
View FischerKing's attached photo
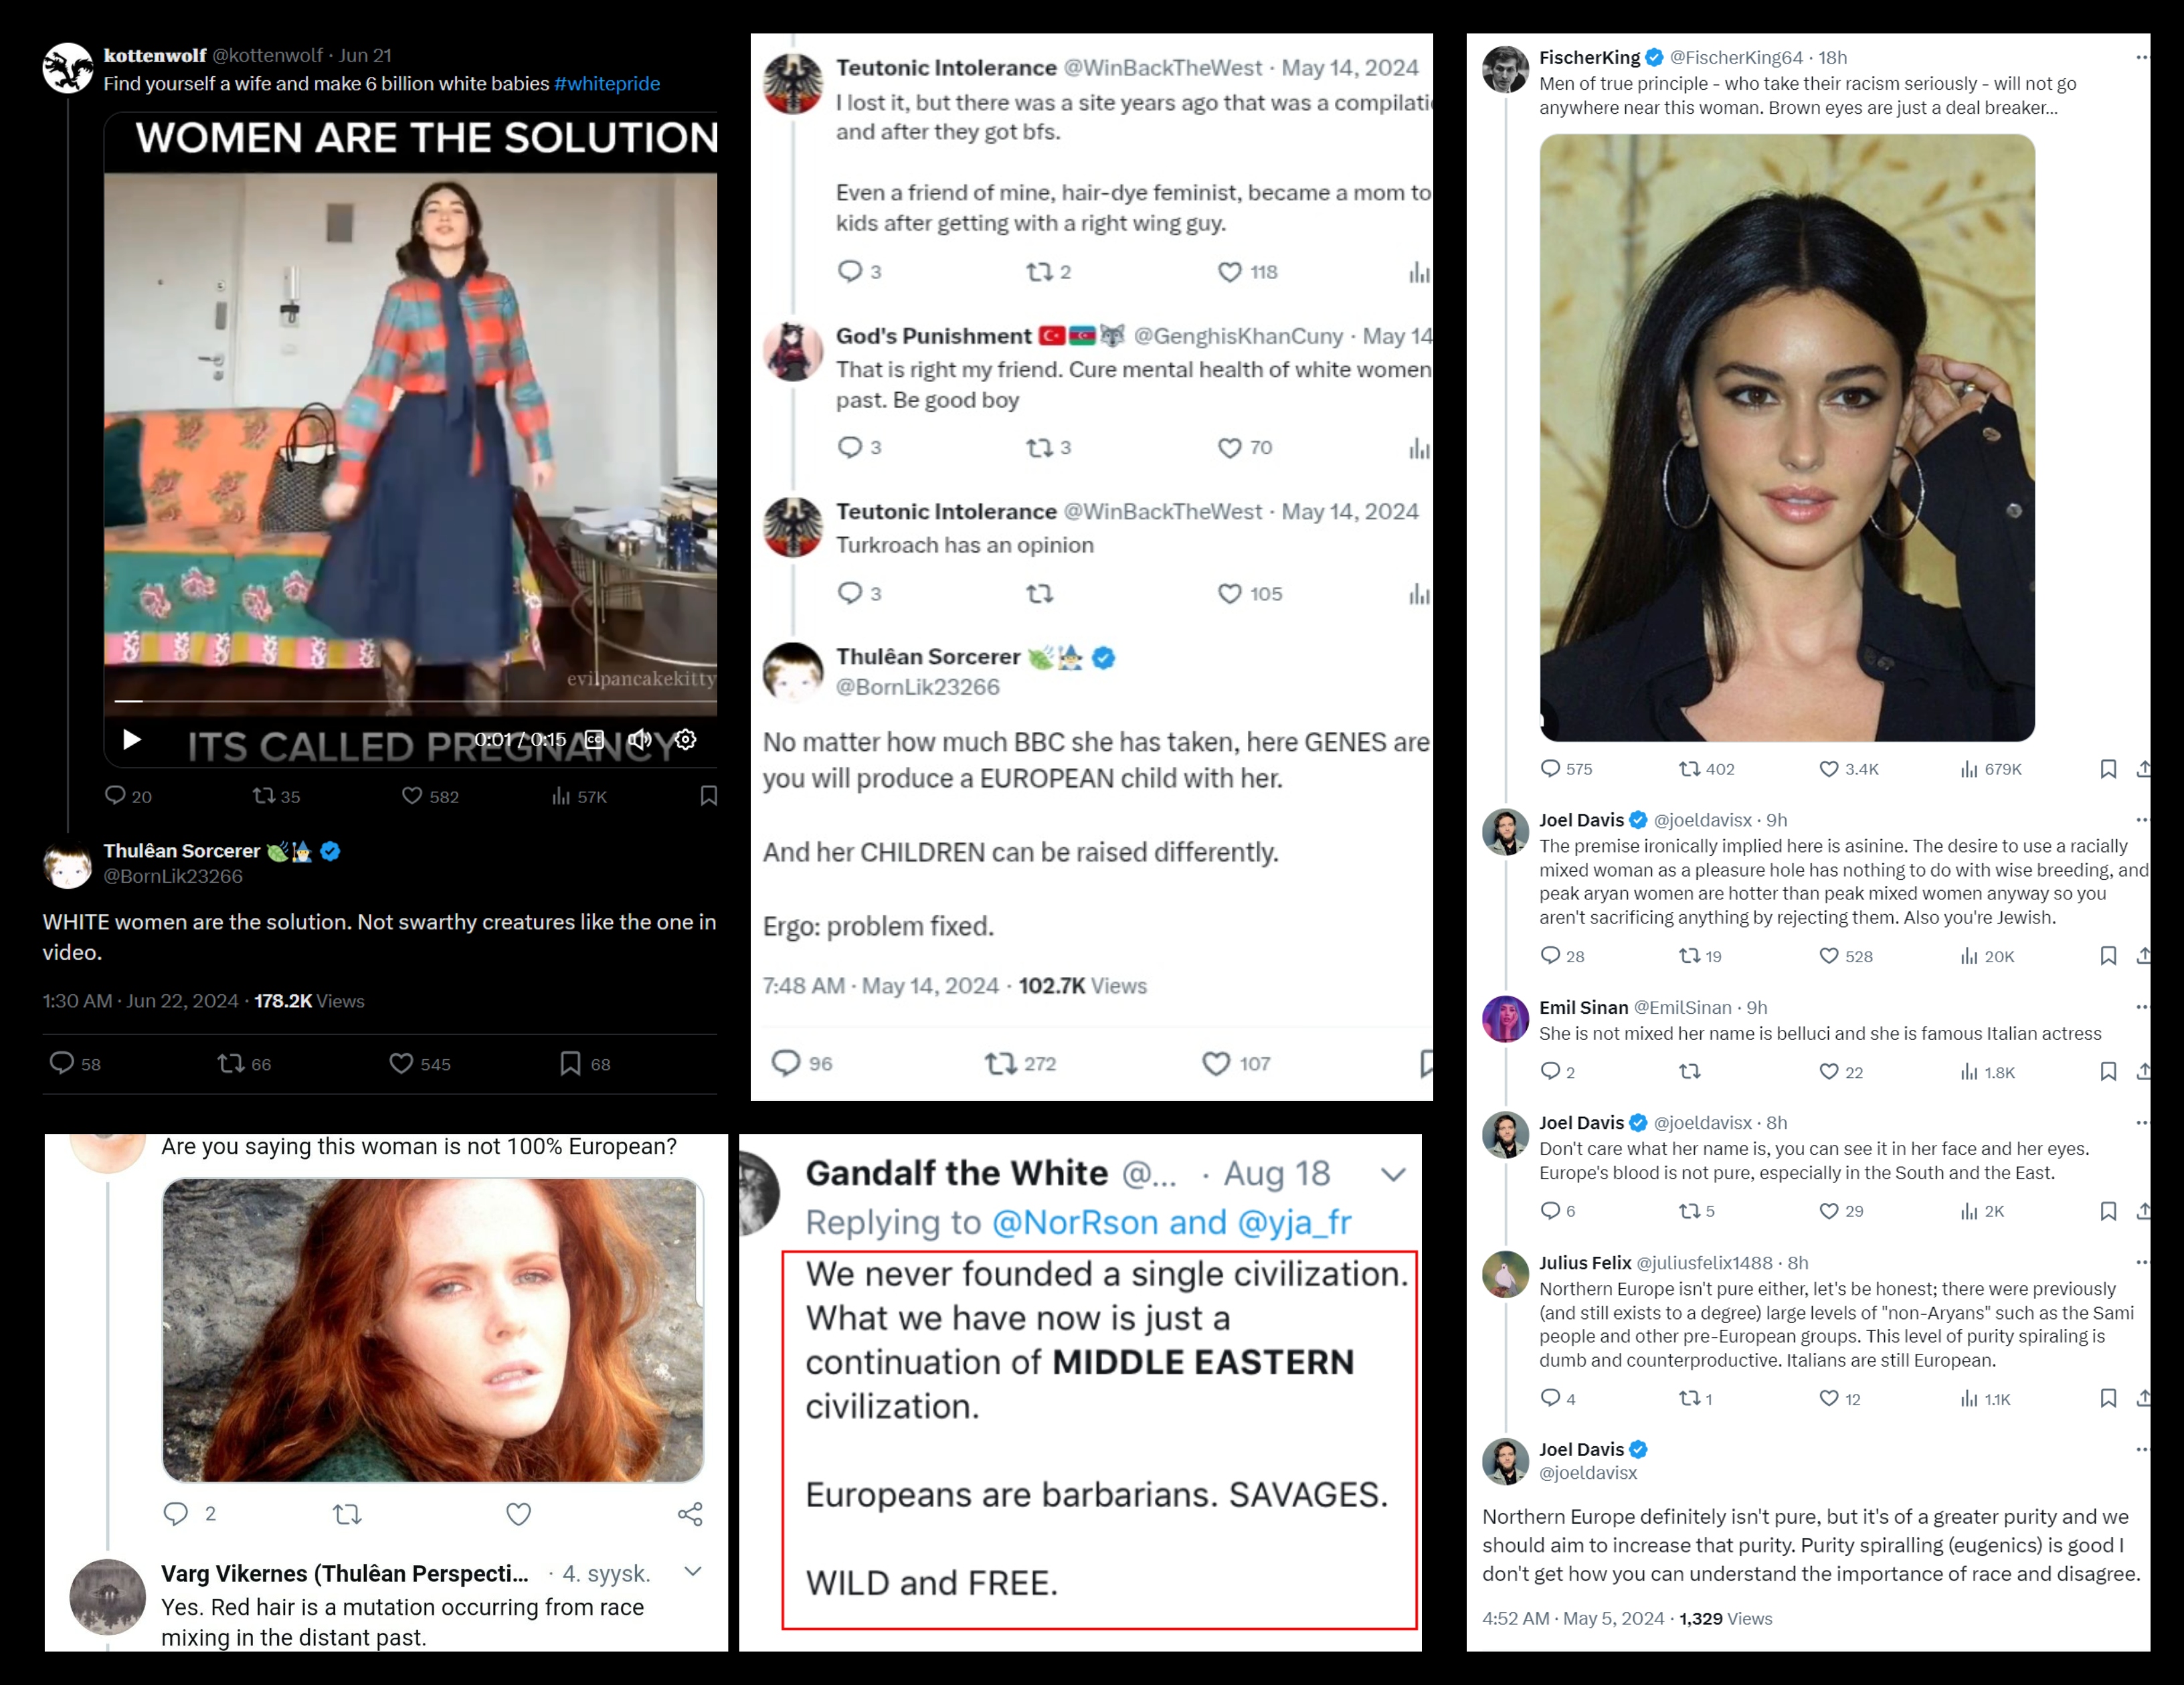point(1787,438)
